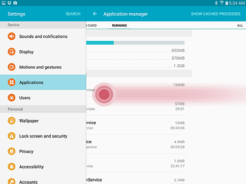Open the service using 1.6MB
Screen dimensions: 246x184
click(136, 163)
